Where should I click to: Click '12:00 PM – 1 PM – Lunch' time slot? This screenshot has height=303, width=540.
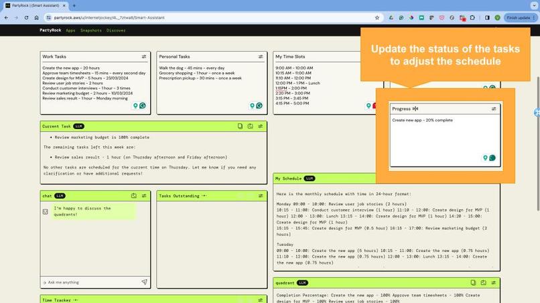(297, 83)
